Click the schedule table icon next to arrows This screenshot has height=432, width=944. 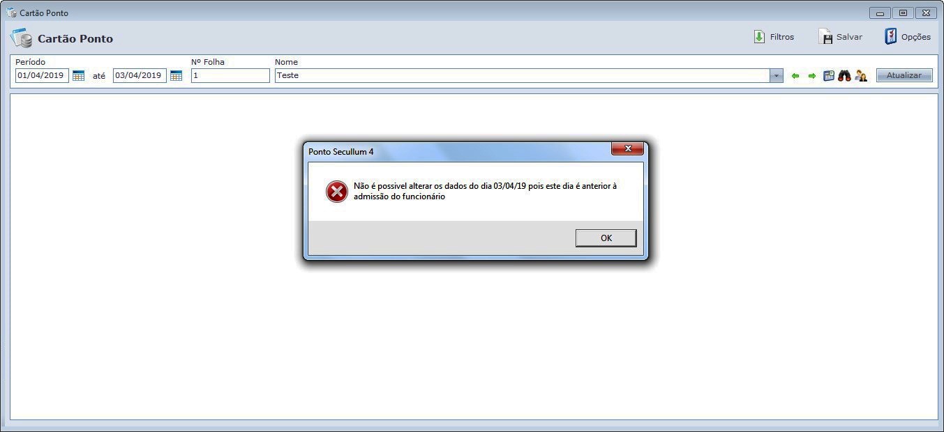tap(829, 75)
